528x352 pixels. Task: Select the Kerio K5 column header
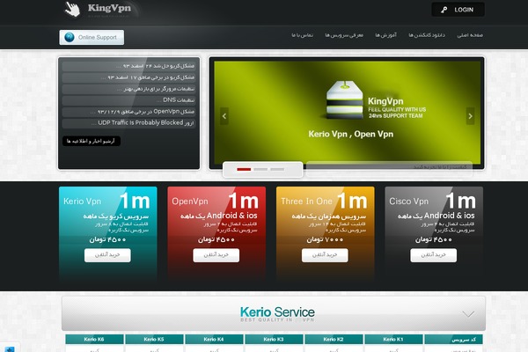point(154,339)
